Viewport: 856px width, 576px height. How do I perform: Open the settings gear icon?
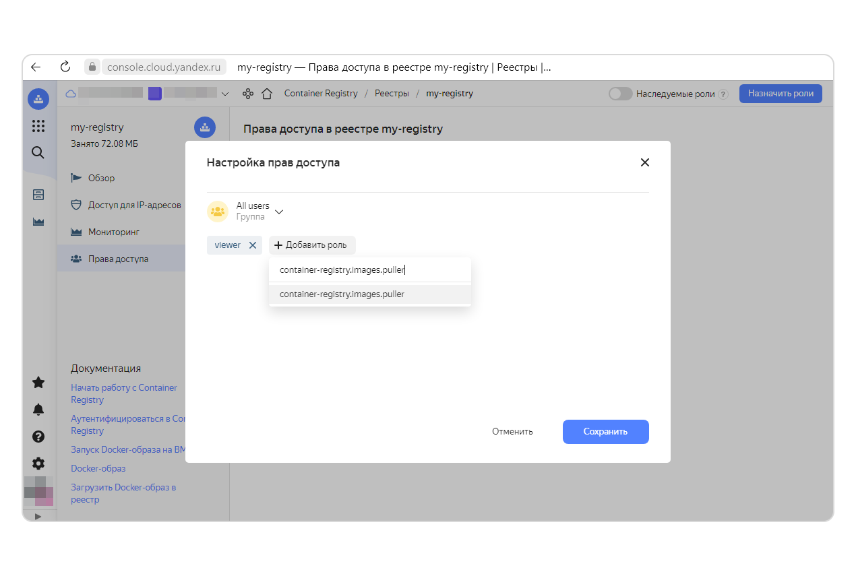tap(38, 463)
